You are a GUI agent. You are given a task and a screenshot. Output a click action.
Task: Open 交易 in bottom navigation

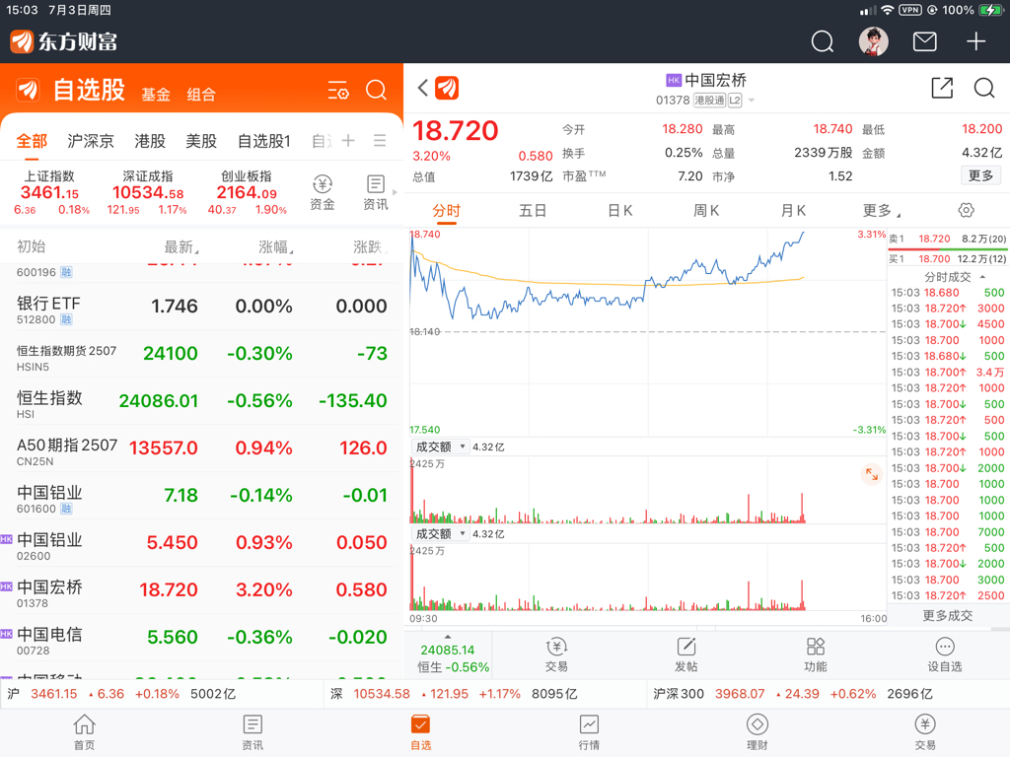[x=925, y=732]
